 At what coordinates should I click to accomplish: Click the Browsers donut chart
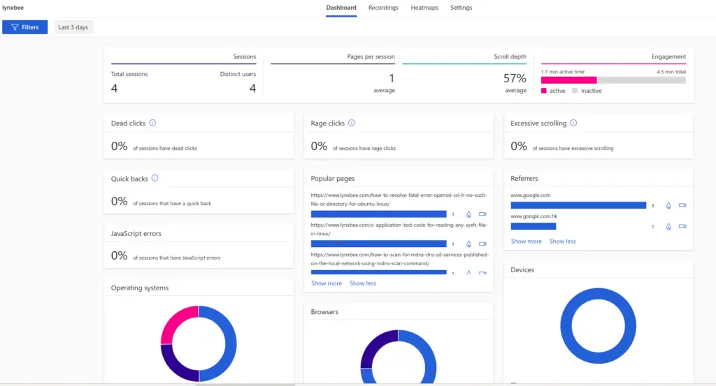pyautogui.click(x=398, y=358)
